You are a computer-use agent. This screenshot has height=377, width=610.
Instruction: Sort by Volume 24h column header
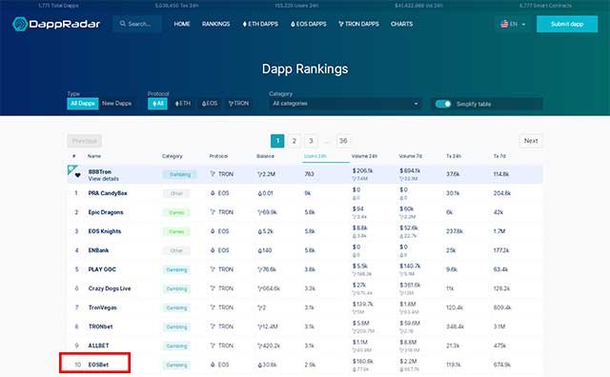click(x=364, y=156)
